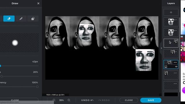Viewport: 185px width, 104px height.
Task: Open options menu of second layer
Action: point(175,30)
